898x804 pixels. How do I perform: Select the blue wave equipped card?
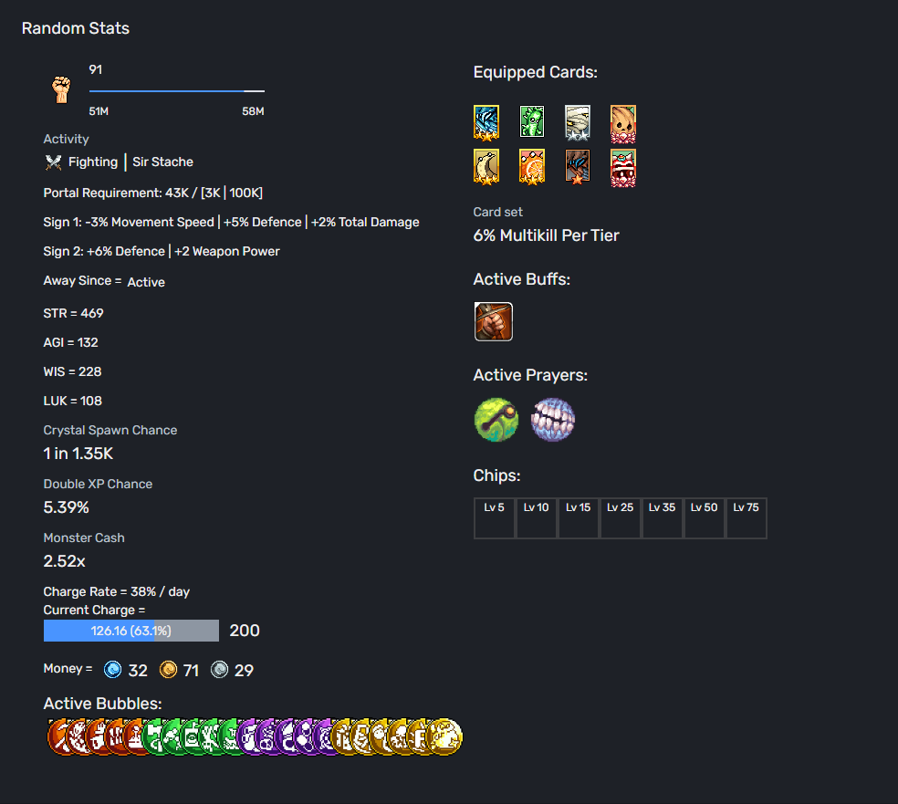click(x=486, y=122)
